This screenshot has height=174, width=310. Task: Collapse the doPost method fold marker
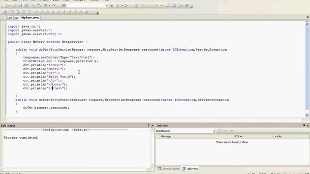[5, 100]
